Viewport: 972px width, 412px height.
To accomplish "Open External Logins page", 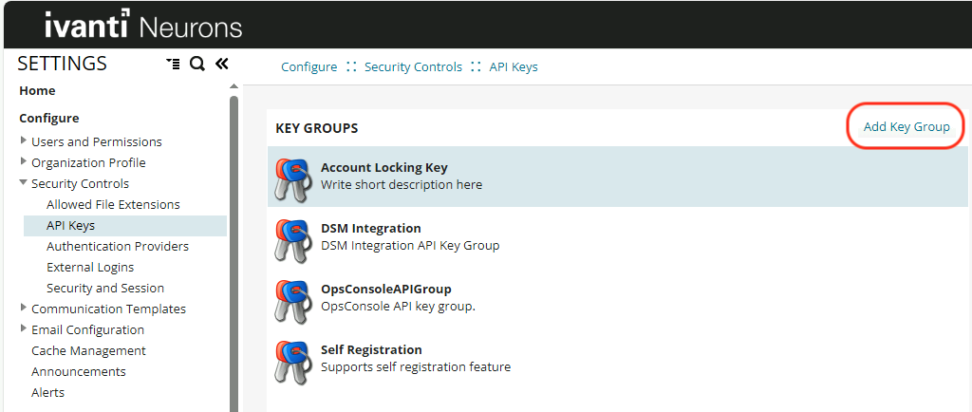I will [x=90, y=268].
